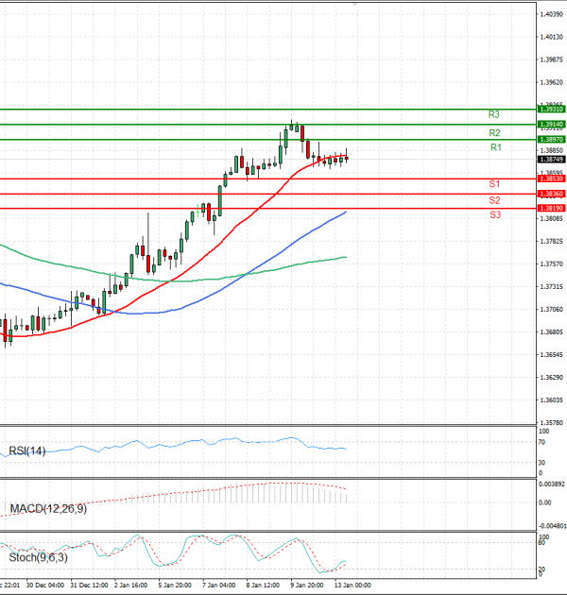This screenshot has width=567, height=595.
Task: Select the S2 support label
Action: [x=494, y=201]
